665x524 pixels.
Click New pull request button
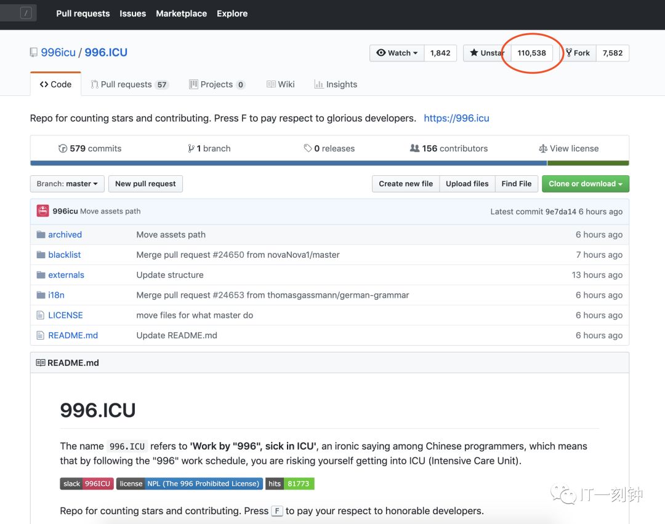click(145, 184)
